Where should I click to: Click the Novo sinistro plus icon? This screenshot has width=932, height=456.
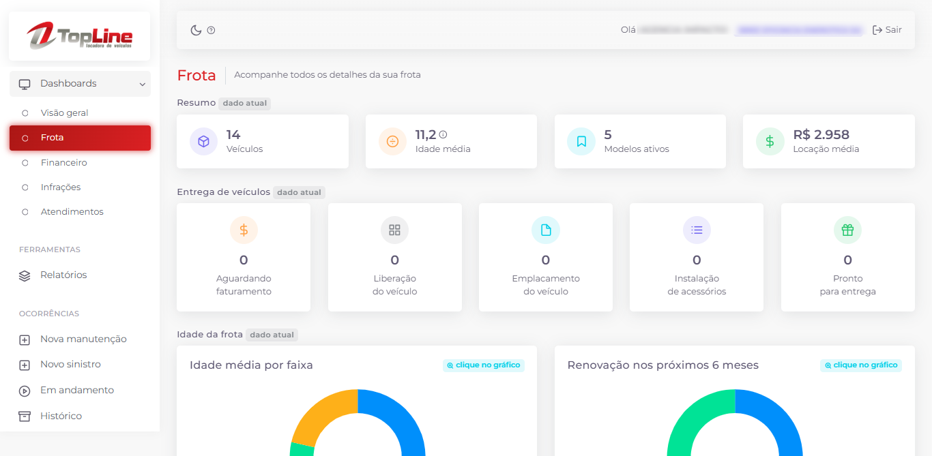25,365
